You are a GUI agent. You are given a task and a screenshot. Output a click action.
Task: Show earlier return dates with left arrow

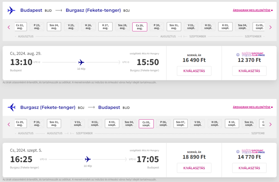click(9, 124)
